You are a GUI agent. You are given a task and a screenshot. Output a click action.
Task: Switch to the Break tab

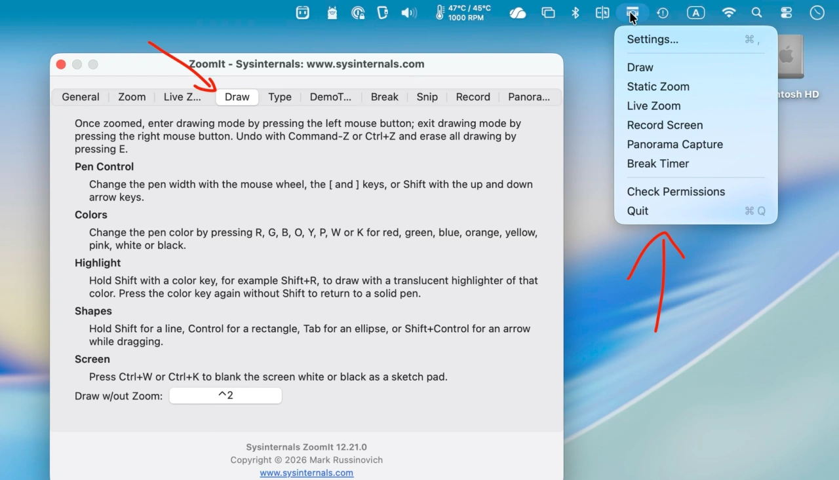[x=385, y=97]
